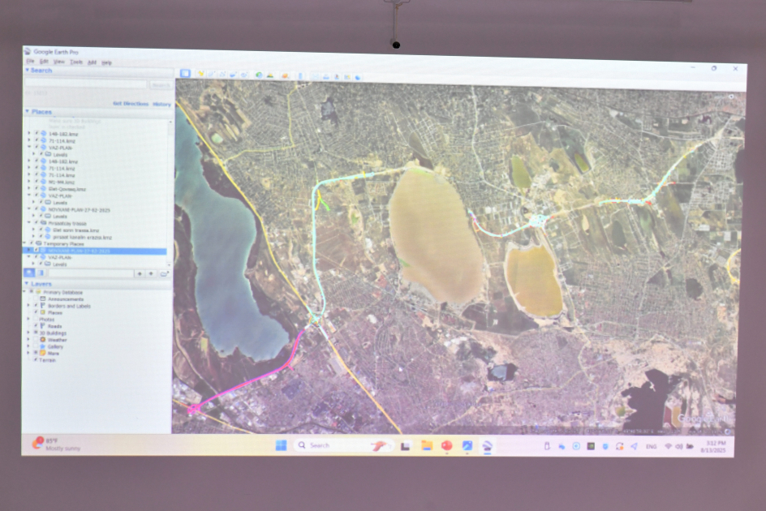
Task: Uncheck the Terrain layer checkbox
Action: point(36,359)
